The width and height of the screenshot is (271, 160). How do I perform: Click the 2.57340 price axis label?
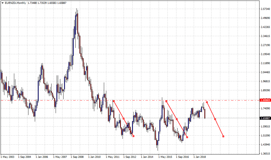pos(265,9)
